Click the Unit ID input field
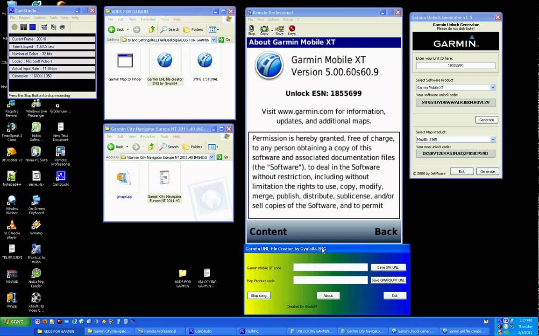Viewport: 539px width, 336px height. 455,65
